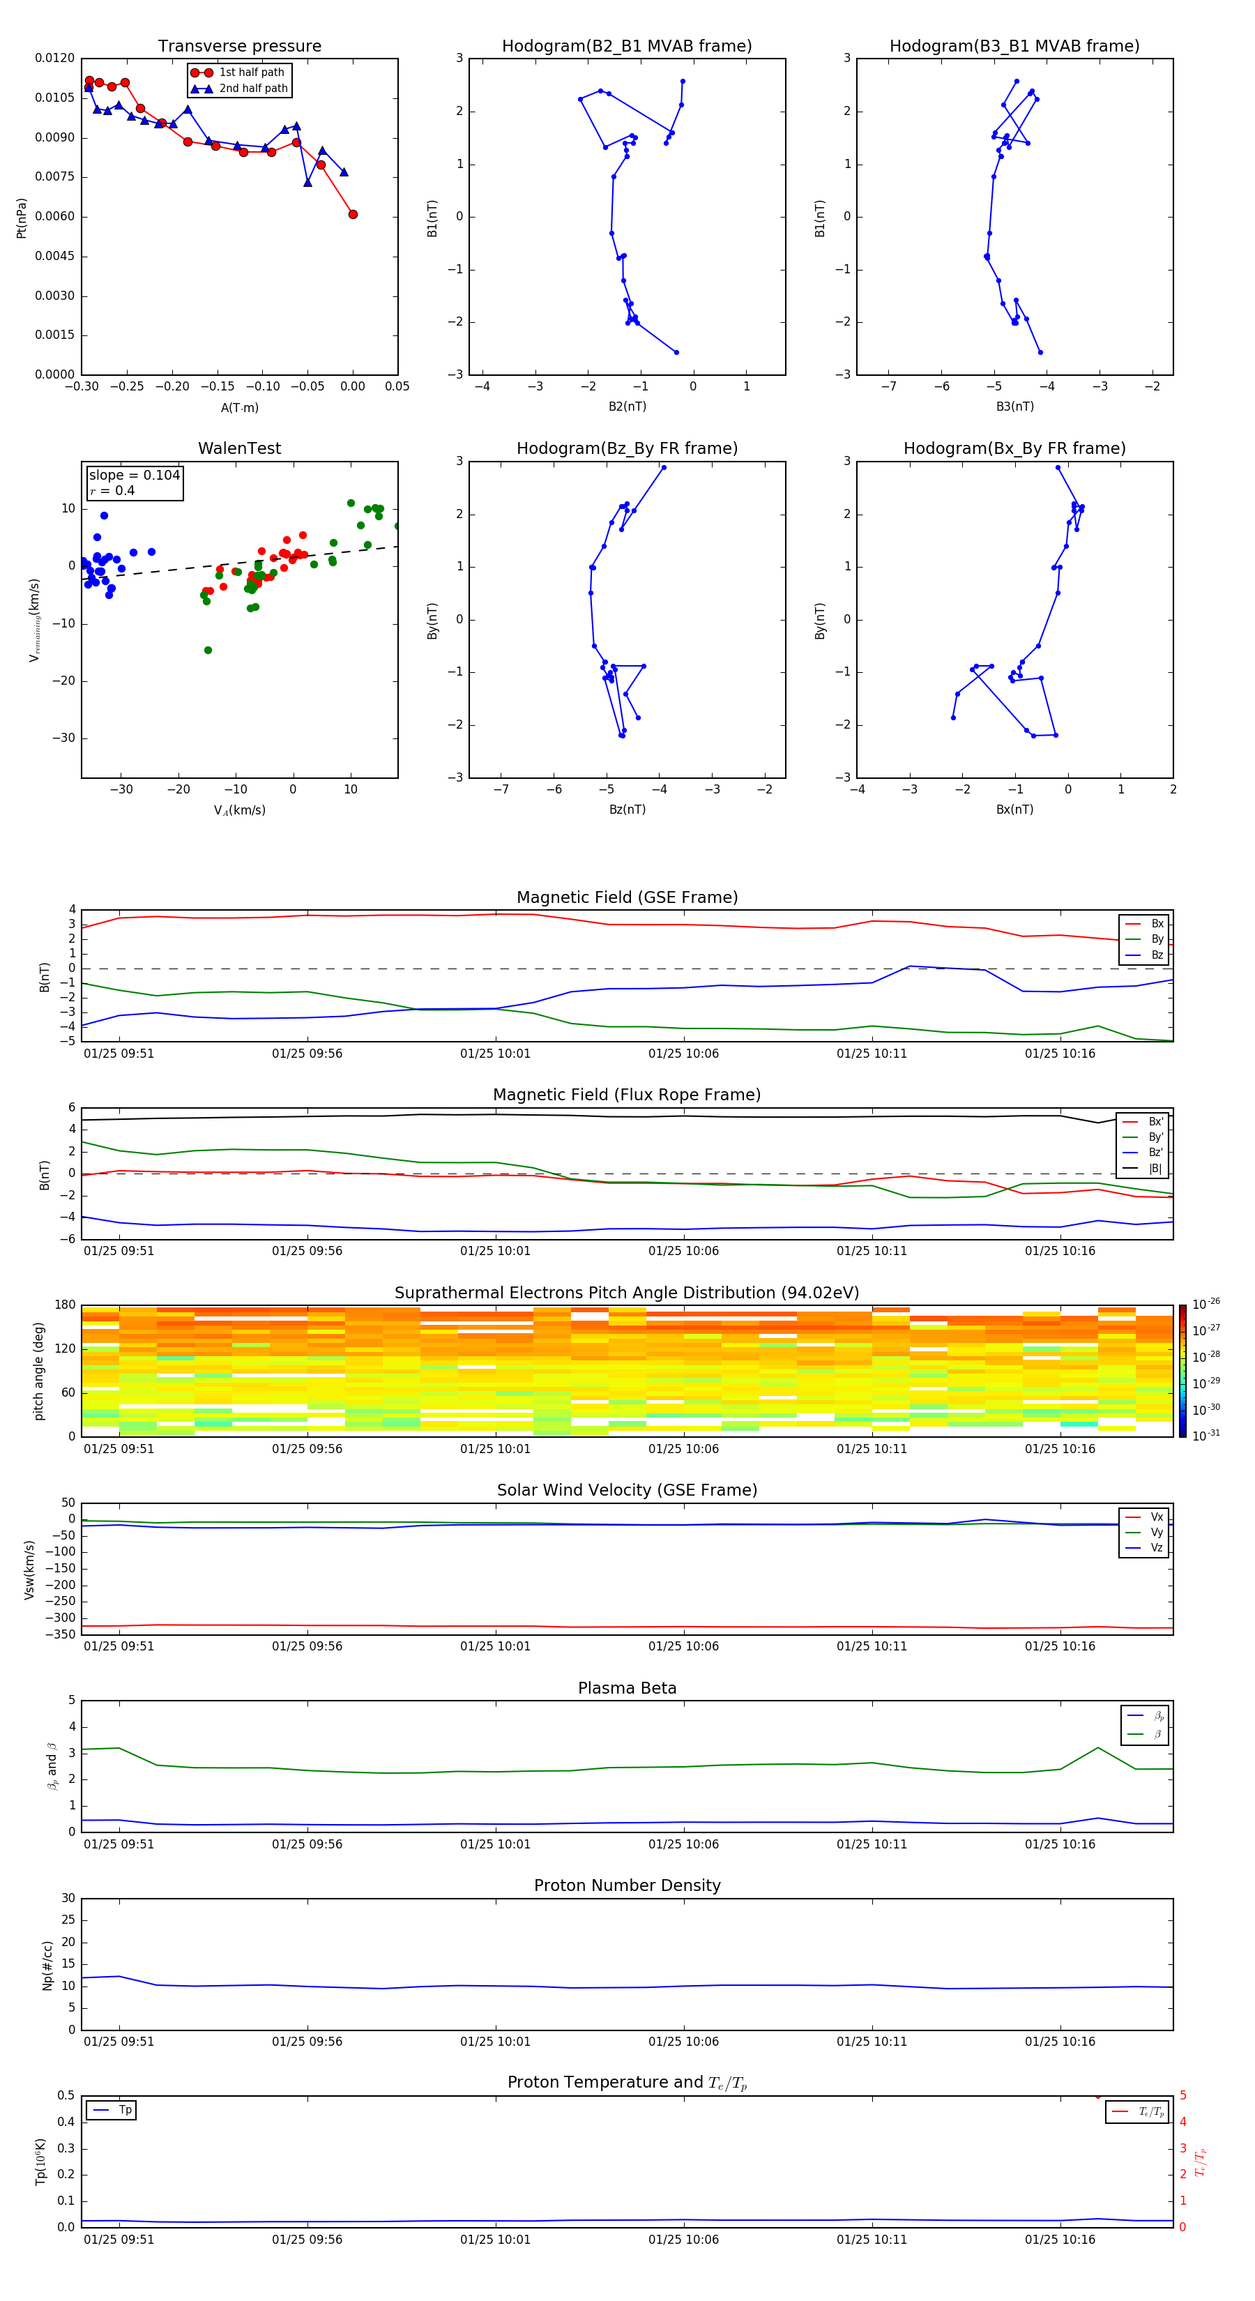Select "Bz'" in flux rope legend
1255x2301 pixels.
[x=1143, y=1153]
